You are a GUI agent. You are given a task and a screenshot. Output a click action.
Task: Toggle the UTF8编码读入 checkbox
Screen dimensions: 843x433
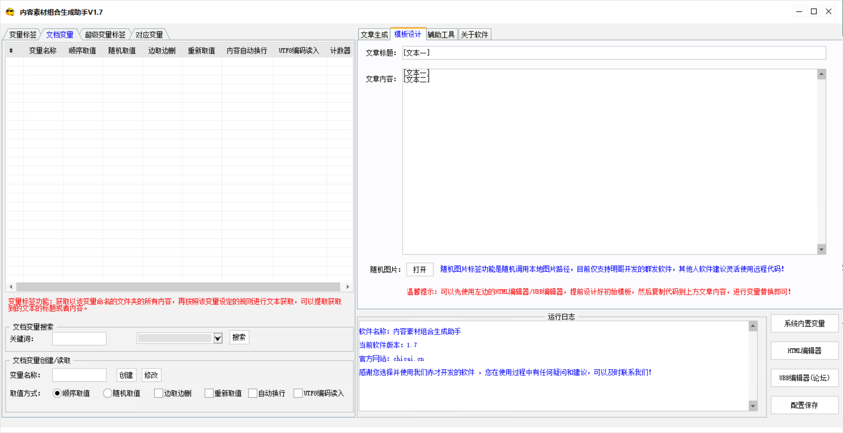(298, 393)
